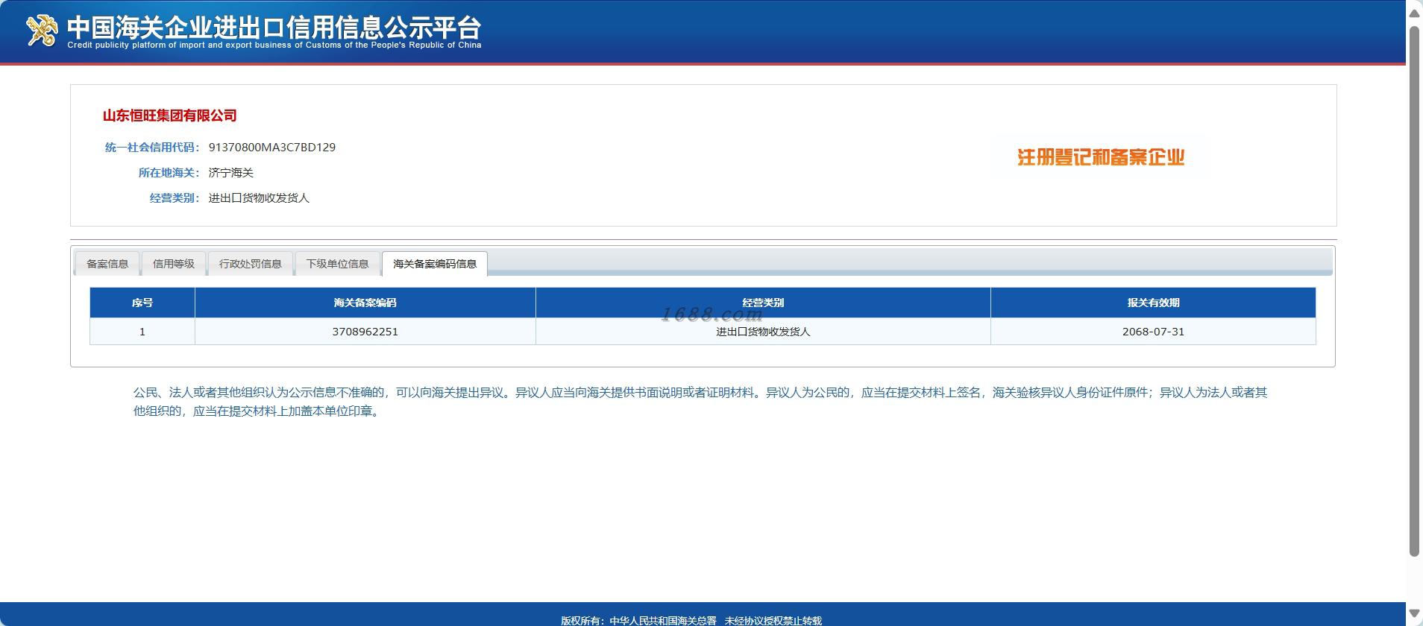The width and height of the screenshot is (1423, 626).
Task: Click the scrollbar up arrow
Action: tap(1414, 13)
